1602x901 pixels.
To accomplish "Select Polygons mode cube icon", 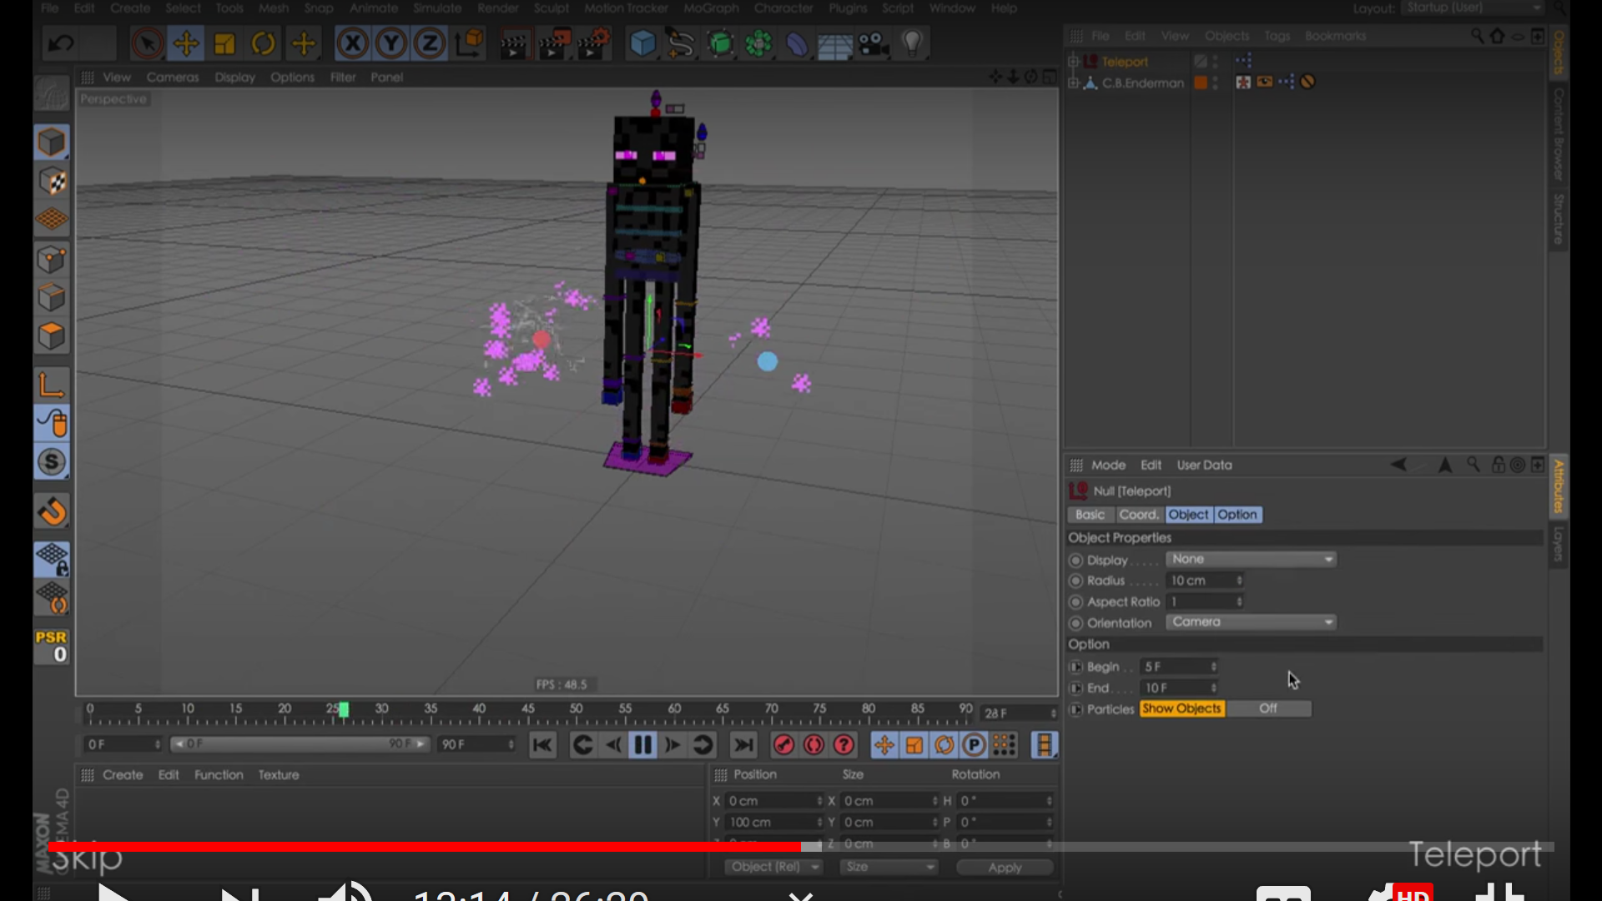I will coord(52,336).
